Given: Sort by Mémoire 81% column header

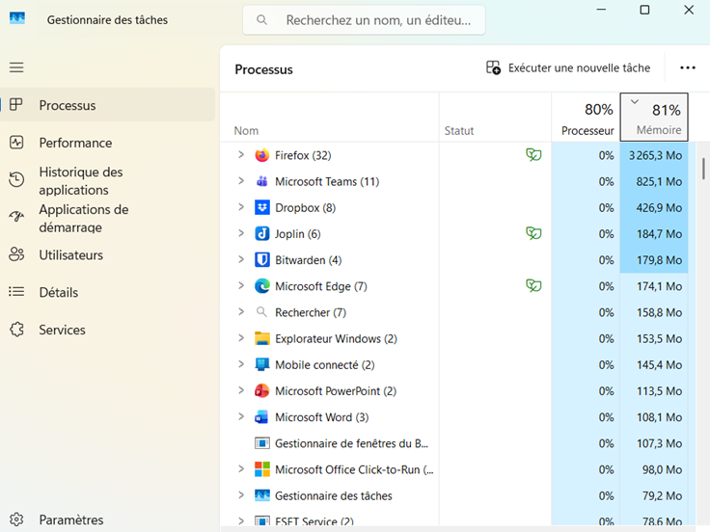Looking at the screenshot, I should point(654,118).
